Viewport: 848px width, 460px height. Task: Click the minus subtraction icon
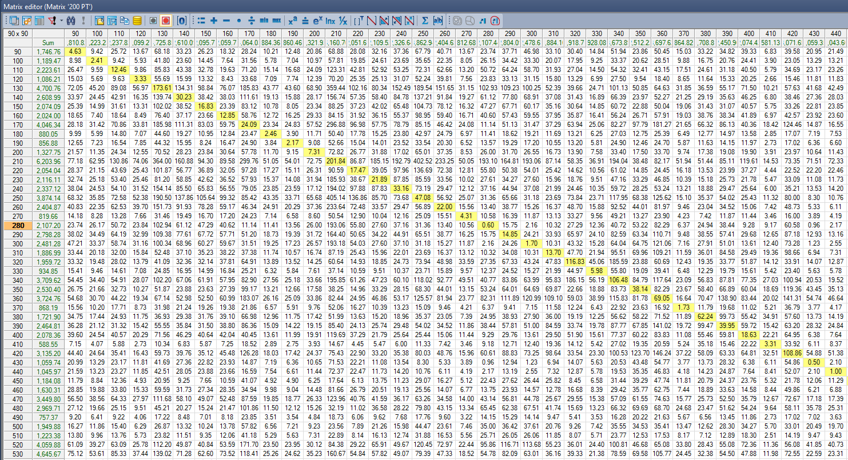click(226, 21)
